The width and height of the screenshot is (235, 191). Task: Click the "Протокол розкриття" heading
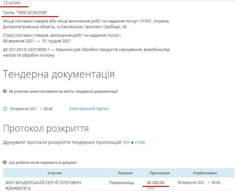click(46, 128)
